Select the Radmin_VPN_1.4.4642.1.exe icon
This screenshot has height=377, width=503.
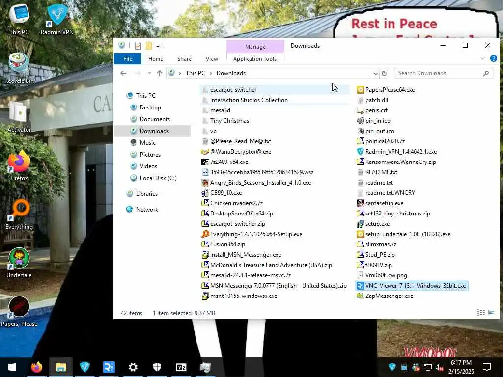[x=360, y=152]
